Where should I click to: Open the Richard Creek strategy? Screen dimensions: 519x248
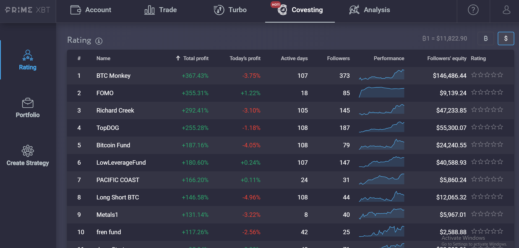click(x=115, y=110)
